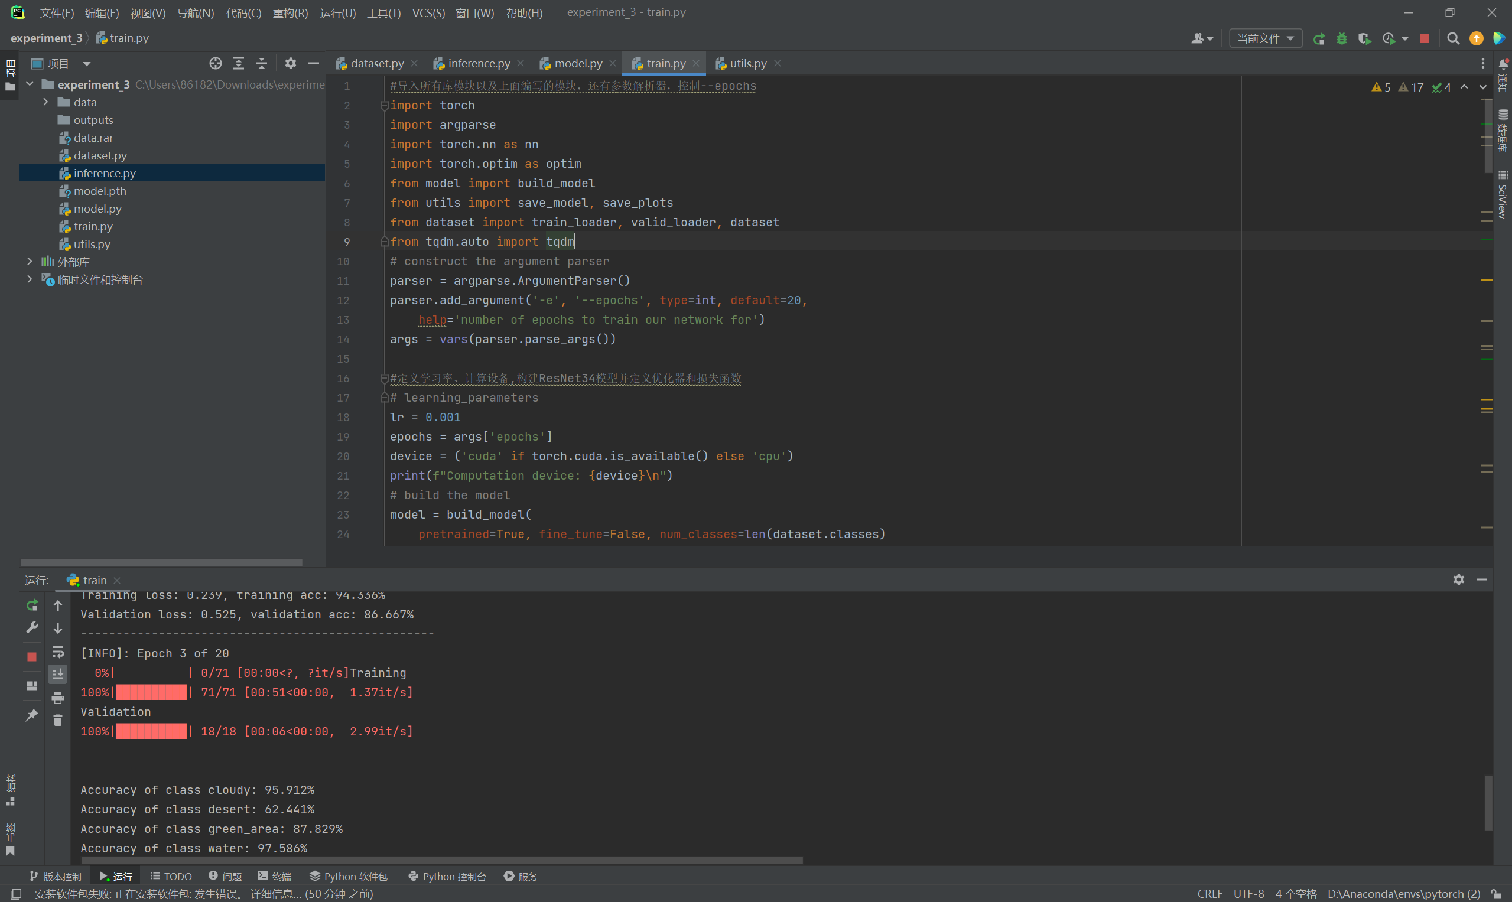Open the 终端 tool window button
Image resolution: width=1512 pixels, height=902 pixels.
(275, 876)
